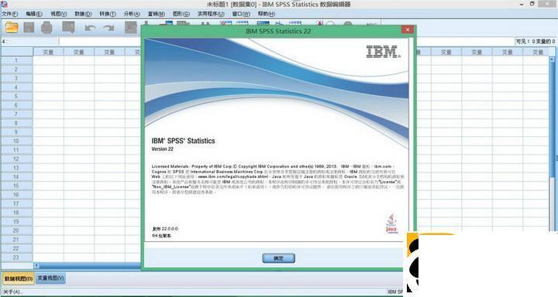Open the 转换(T) menu

pyautogui.click(x=108, y=14)
